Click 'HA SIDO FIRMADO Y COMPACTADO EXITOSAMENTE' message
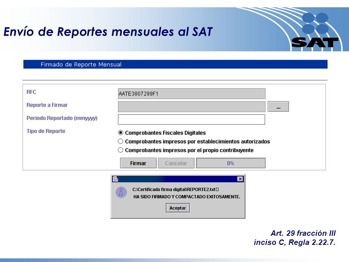 click(187, 197)
